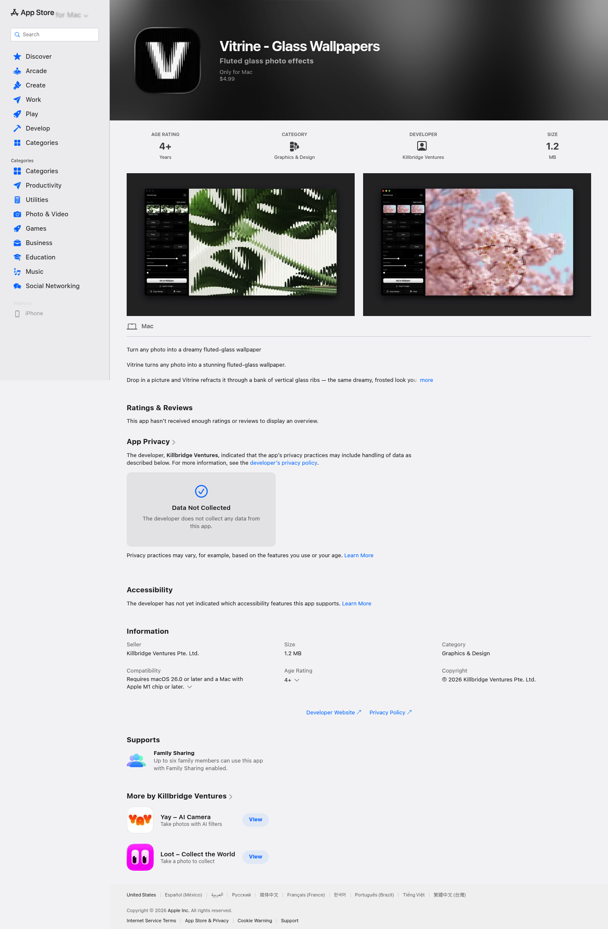This screenshot has height=929, width=608.
Task: Click the Productivity paper plane icon
Action: point(17,185)
